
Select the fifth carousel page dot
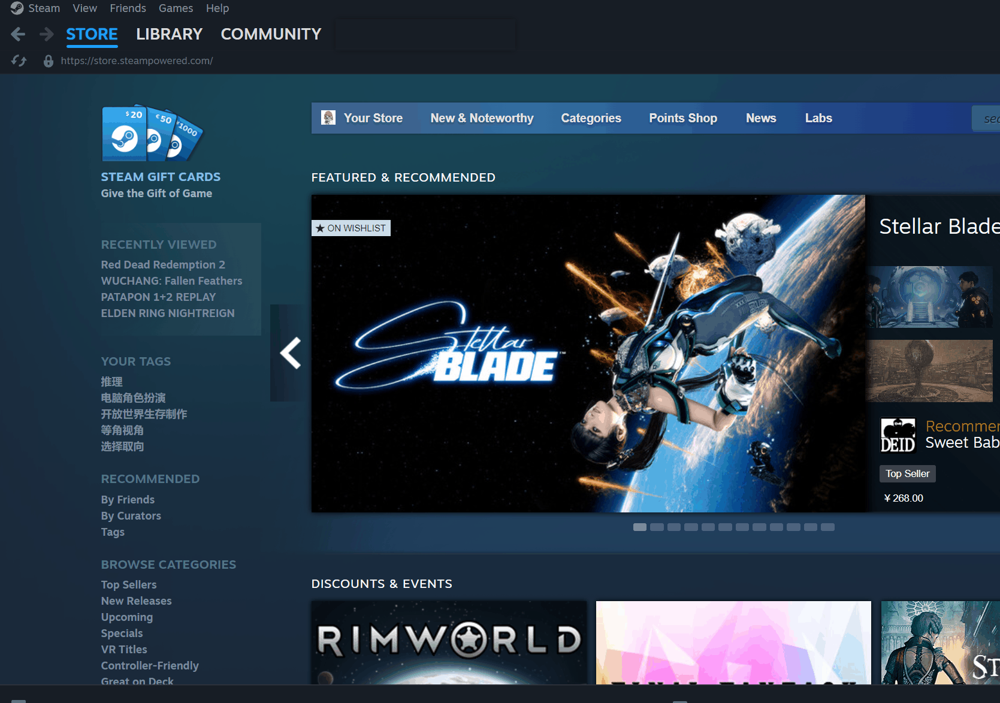pyautogui.click(x=708, y=527)
